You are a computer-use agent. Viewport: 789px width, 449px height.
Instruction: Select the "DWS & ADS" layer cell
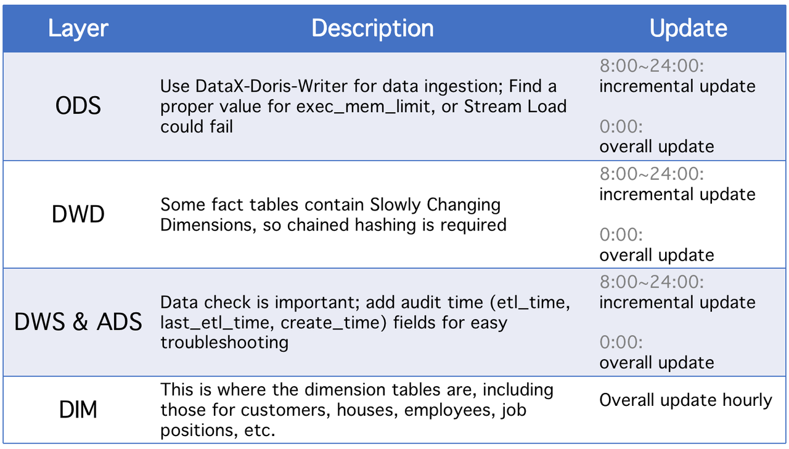click(x=78, y=322)
